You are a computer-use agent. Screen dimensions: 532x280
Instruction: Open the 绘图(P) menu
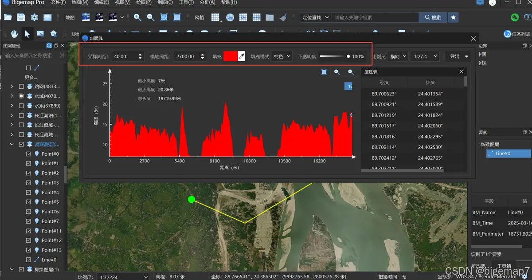click(144, 3)
